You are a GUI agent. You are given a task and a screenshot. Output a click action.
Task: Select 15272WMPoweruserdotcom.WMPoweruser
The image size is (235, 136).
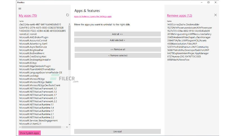pos(189,28)
